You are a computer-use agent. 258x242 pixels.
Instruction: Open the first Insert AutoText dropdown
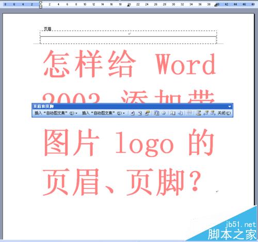click(x=56, y=113)
